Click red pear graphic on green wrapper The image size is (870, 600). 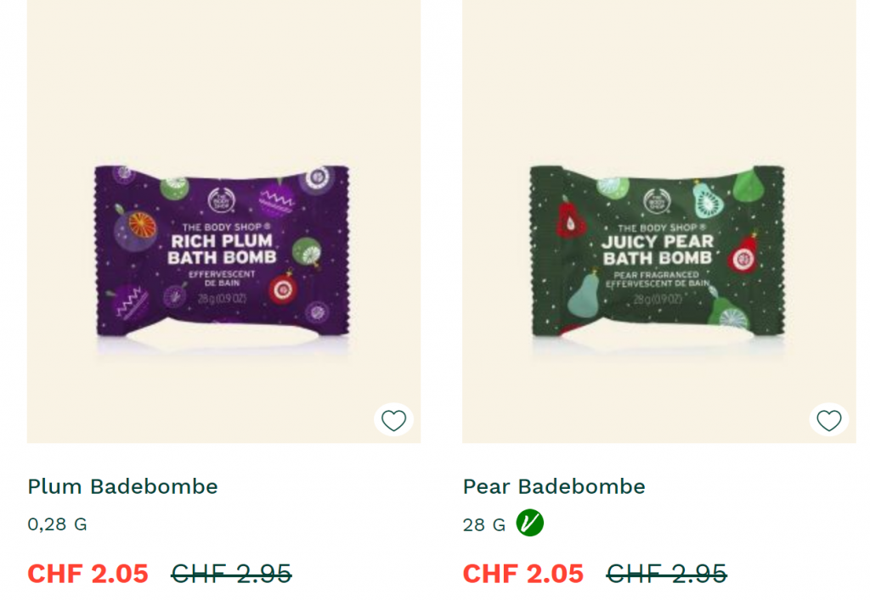pos(570,221)
